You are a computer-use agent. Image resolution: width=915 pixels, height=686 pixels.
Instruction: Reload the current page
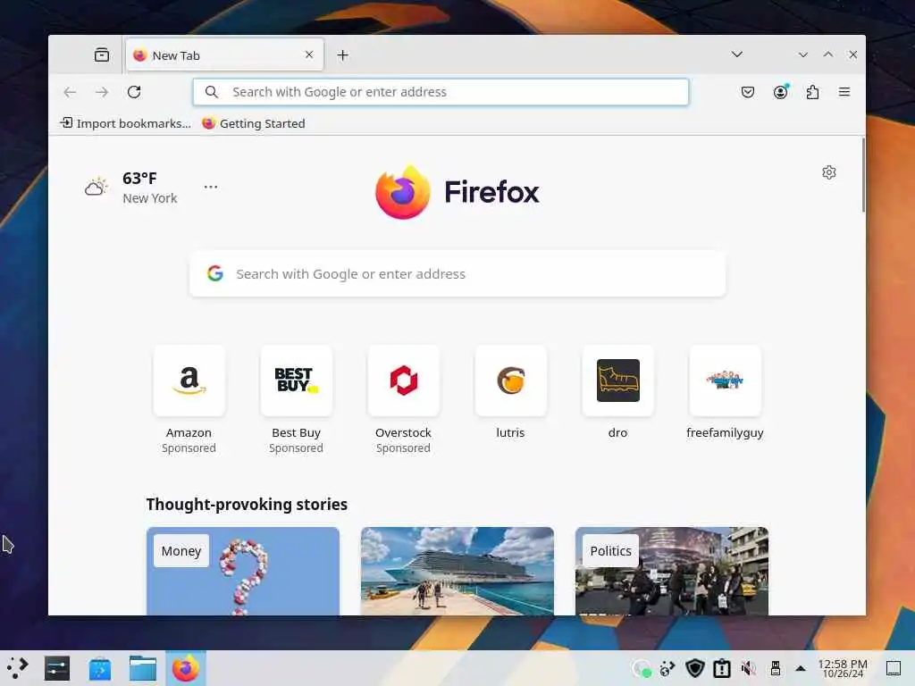coord(134,92)
